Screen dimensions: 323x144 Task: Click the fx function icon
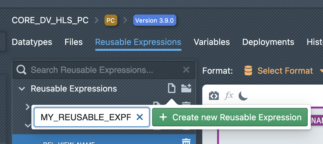[x=229, y=96]
